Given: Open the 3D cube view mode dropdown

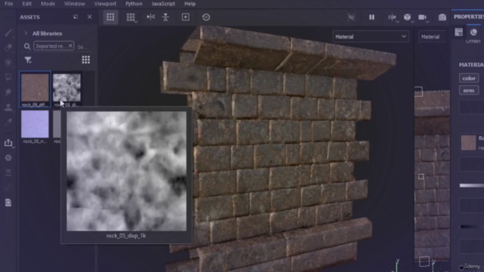Looking at the screenshot, I should coord(408,17).
